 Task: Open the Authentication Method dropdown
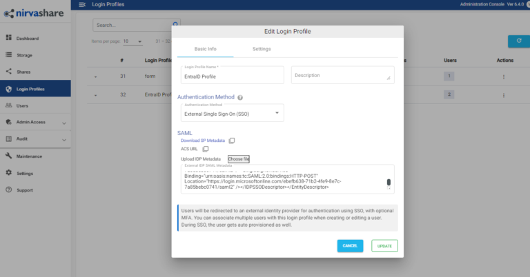233,113
